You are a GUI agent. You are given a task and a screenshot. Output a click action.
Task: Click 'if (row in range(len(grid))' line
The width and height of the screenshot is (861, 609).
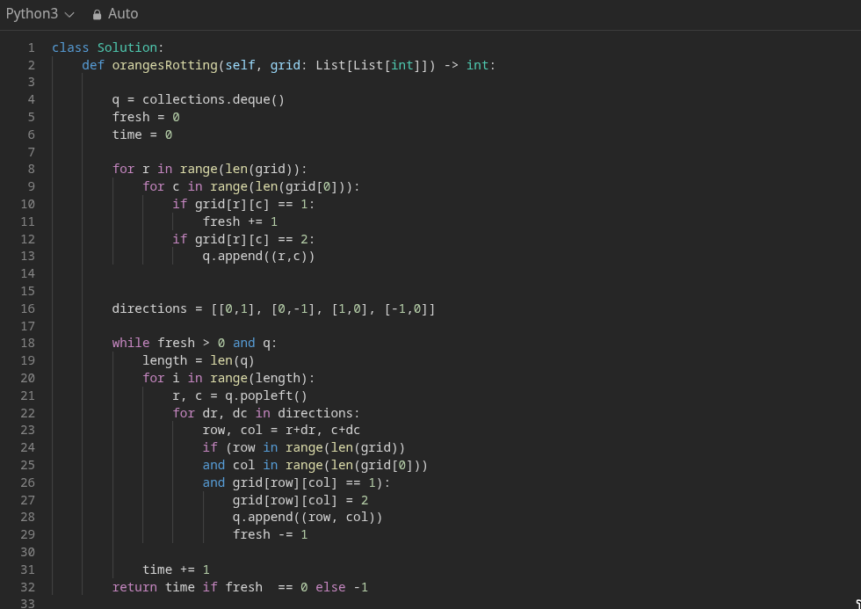point(304,448)
